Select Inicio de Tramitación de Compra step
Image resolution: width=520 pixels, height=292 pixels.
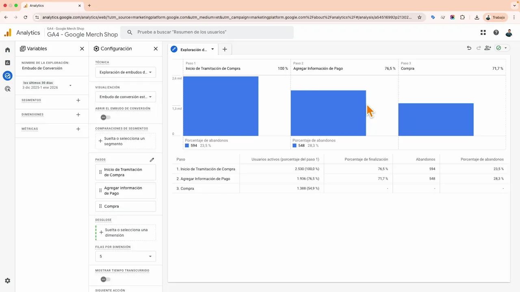pyautogui.click(x=126, y=172)
